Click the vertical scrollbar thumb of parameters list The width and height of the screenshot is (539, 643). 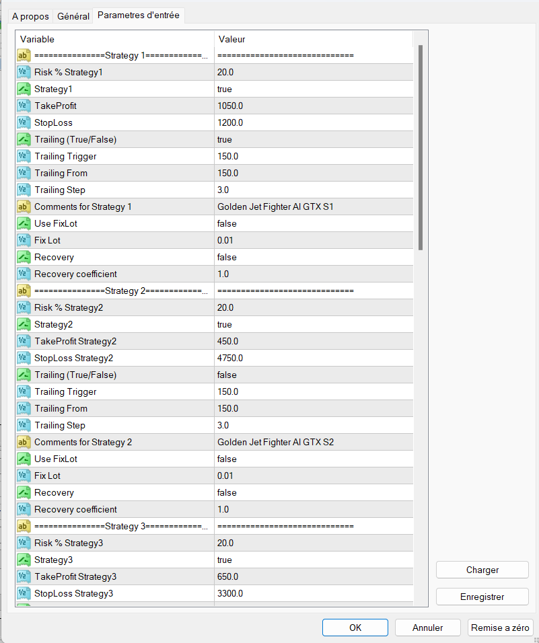click(421, 148)
